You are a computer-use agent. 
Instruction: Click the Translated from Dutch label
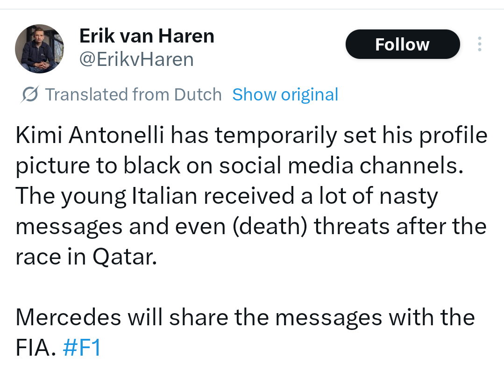pyautogui.click(x=133, y=95)
